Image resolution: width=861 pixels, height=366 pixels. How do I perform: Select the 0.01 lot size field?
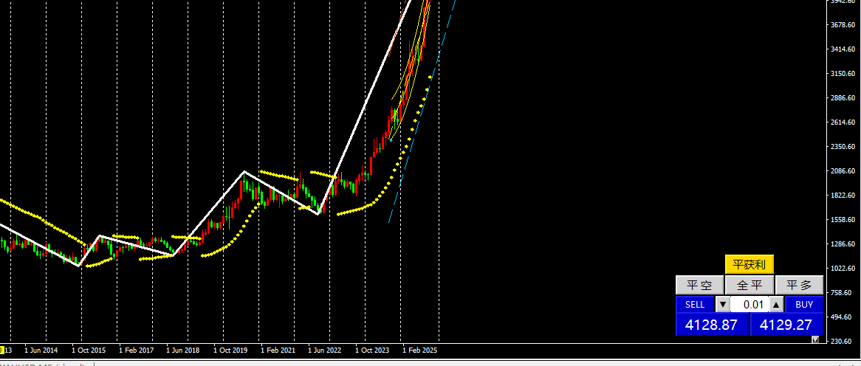[x=749, y=304]
